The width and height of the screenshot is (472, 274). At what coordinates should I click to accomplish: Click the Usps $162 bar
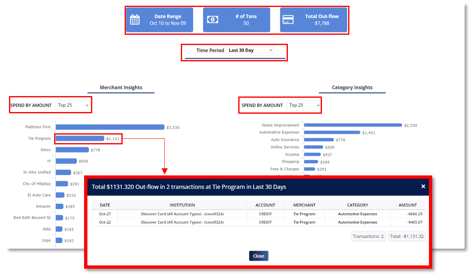coord(59,240)
